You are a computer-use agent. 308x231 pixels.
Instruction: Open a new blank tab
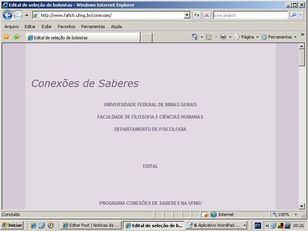(x=147, y=38)
